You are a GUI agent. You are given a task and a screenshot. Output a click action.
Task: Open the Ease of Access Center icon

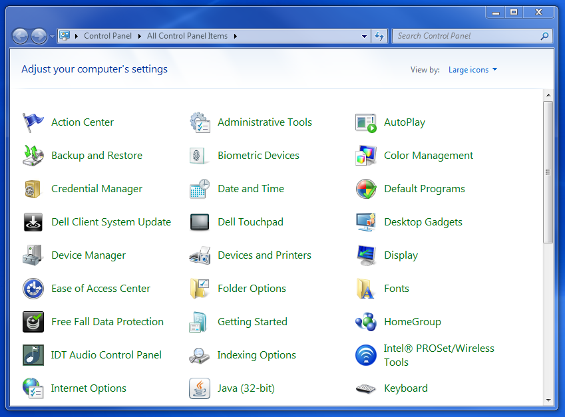coord(33,289)
